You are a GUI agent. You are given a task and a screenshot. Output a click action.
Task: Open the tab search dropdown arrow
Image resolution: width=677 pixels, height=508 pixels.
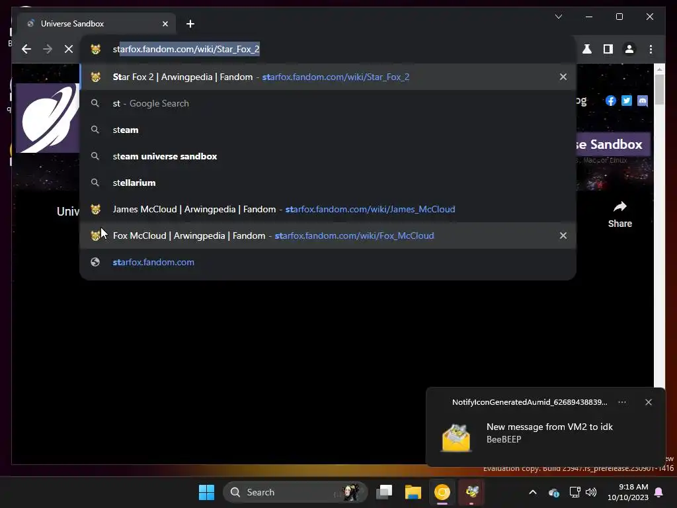[559, 17]
